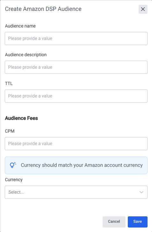
Task: Click the currency match hint message text
Action: (x=82, y=165)
